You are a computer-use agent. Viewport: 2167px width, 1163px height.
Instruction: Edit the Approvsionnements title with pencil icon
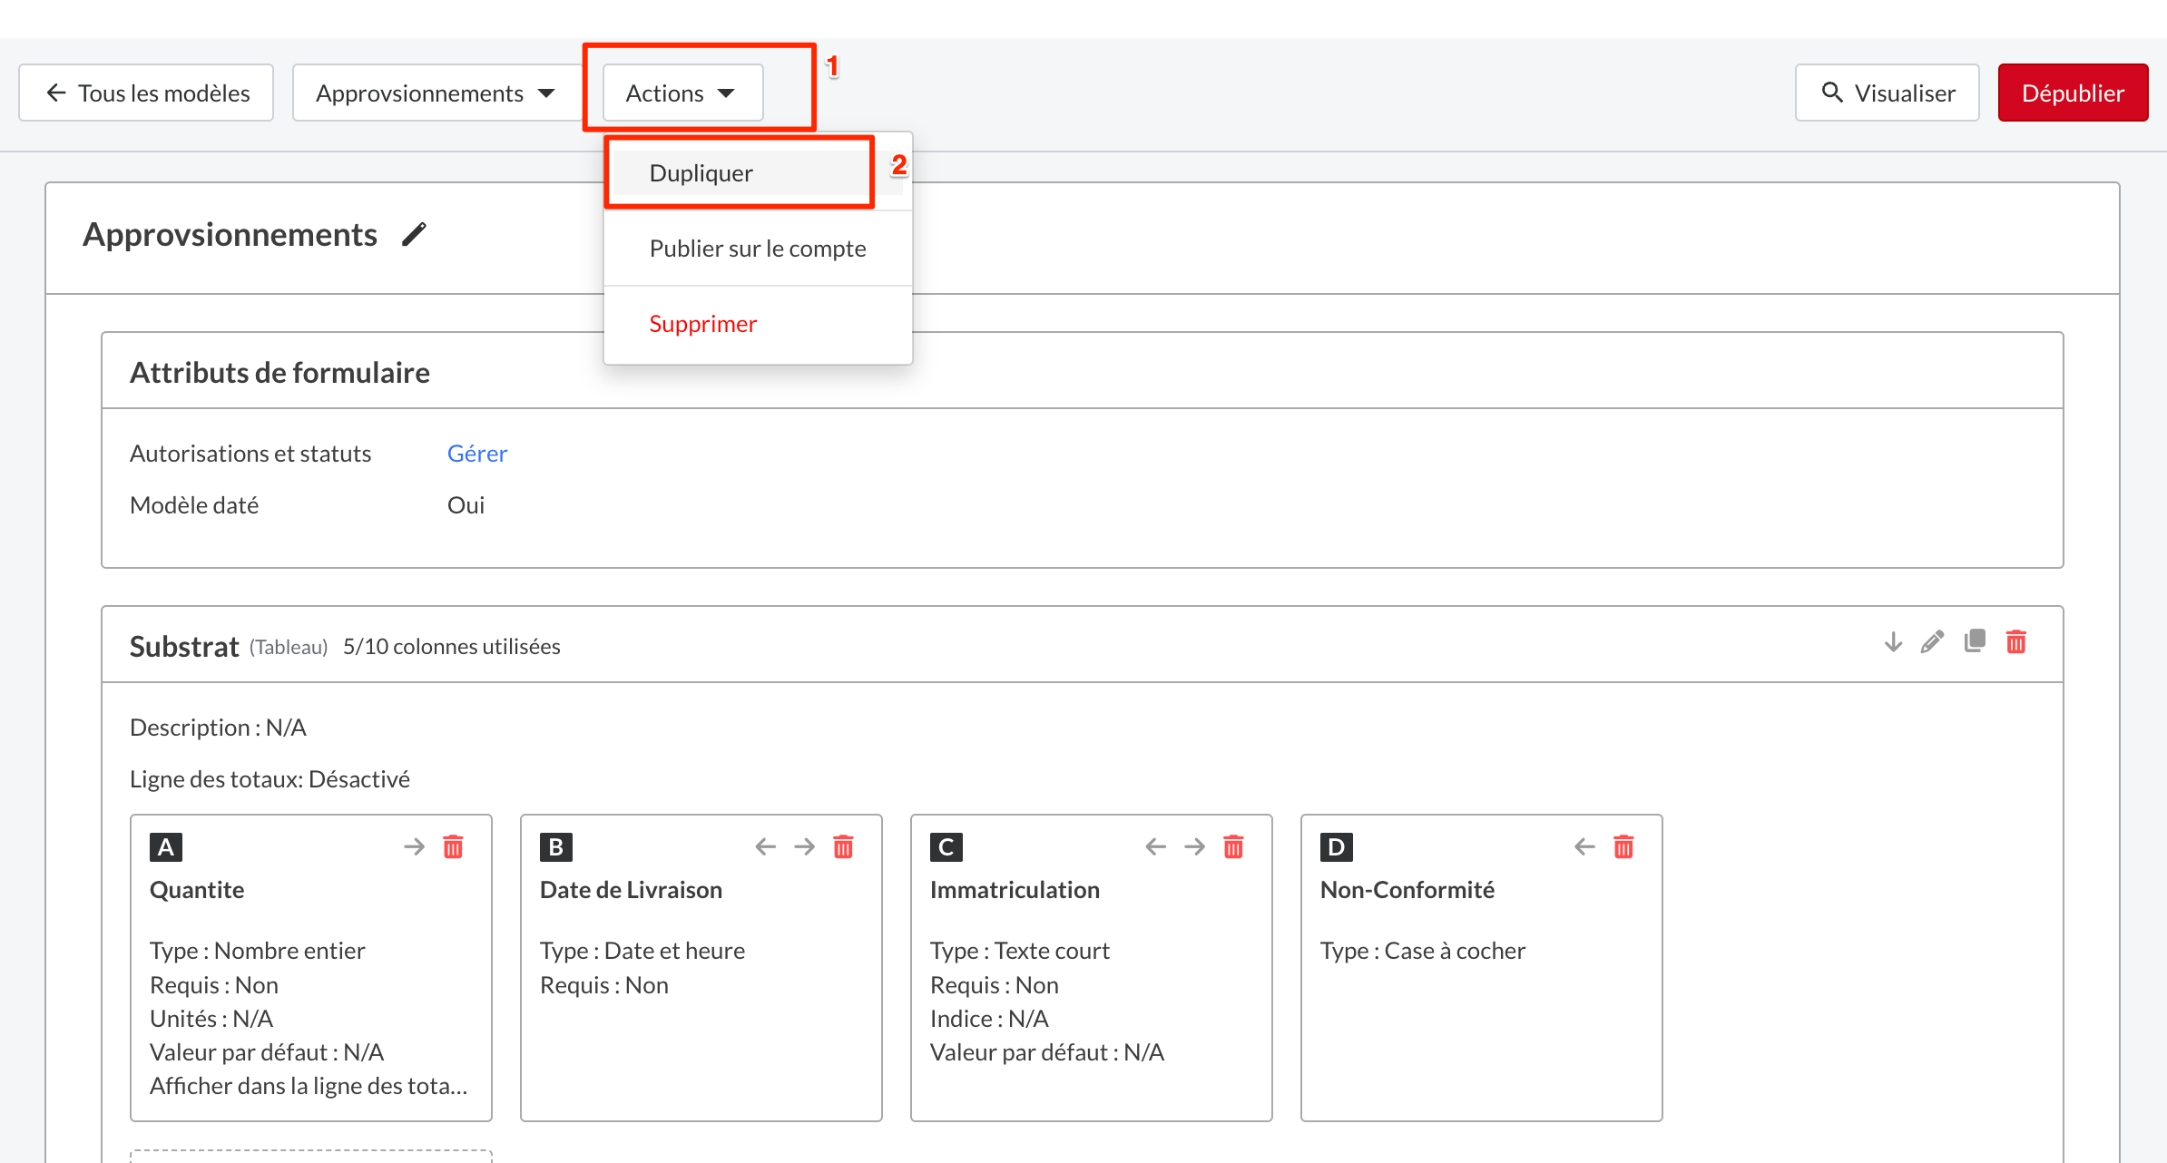tap(414, 234)
